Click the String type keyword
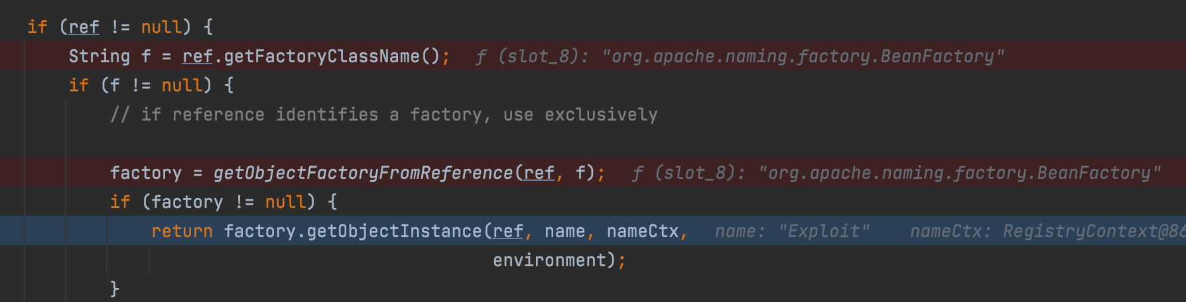This screenshot has width=1186, height=302. pos(99,56)
